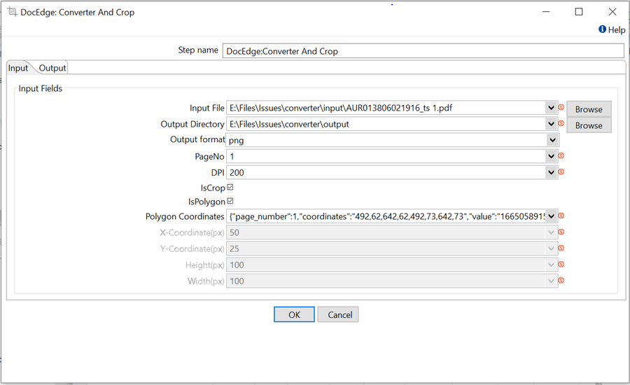Click the variable icon beside Input File
630x385 pixels.
[561, 107]
